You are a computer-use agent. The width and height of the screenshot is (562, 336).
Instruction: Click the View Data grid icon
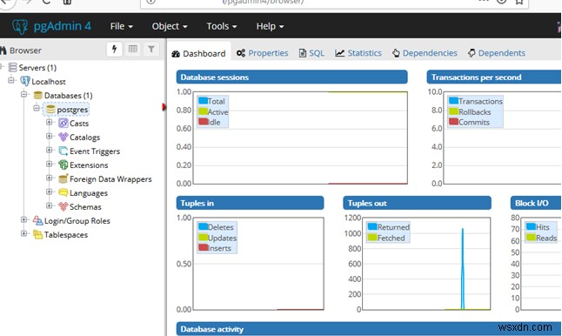click(133, 49)
